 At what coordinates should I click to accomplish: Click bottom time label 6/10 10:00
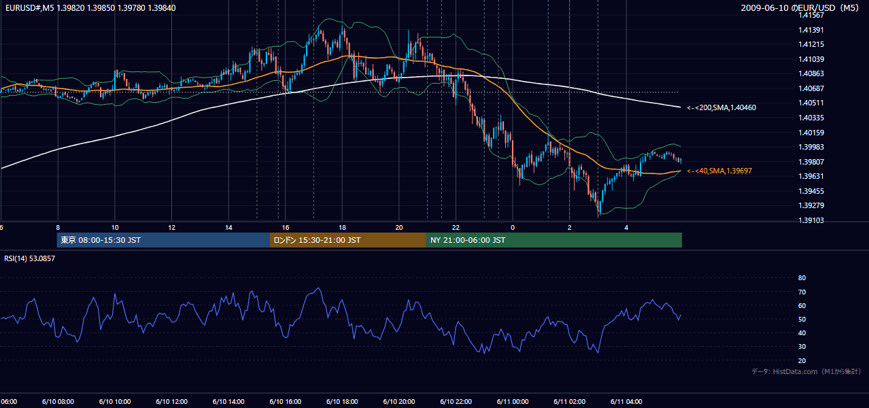tap(115, 401)
